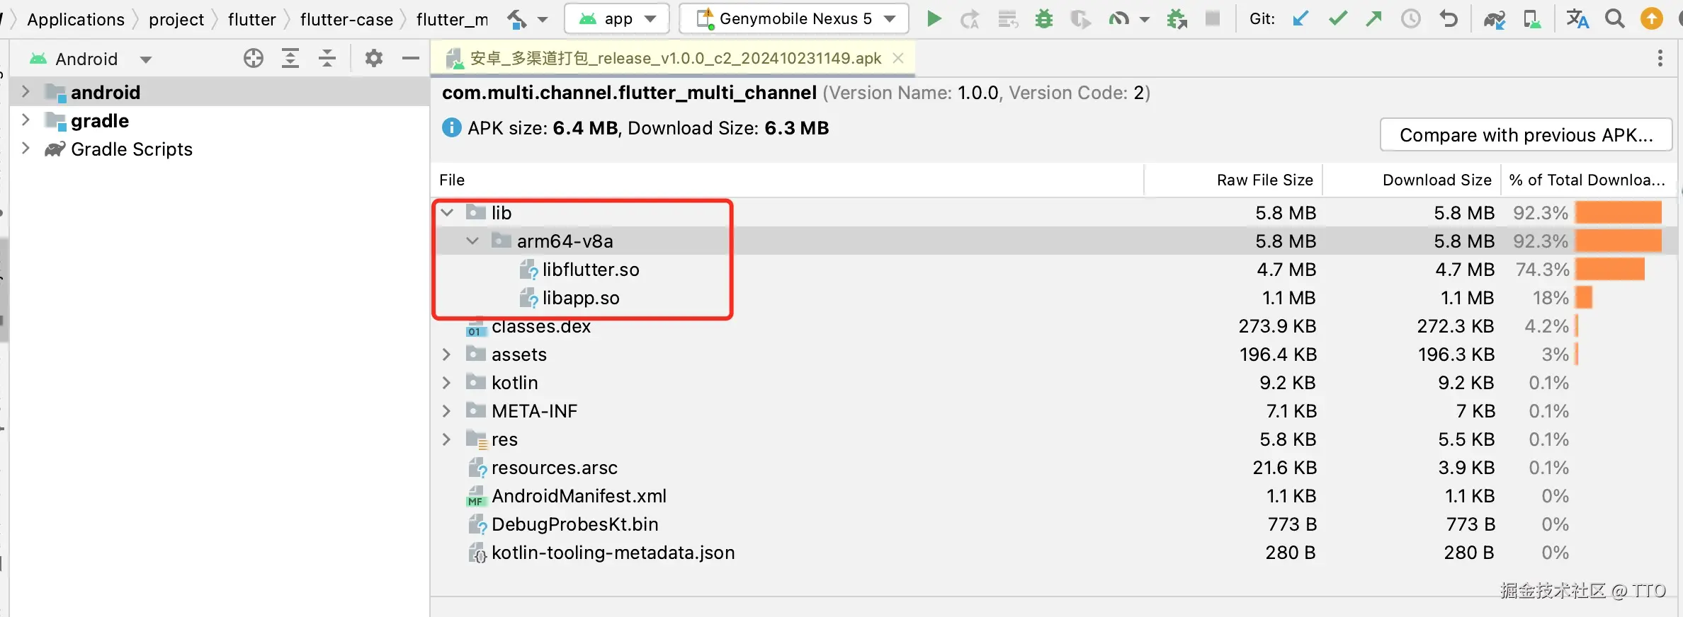Close the APK editor tab

click(898, 58)
